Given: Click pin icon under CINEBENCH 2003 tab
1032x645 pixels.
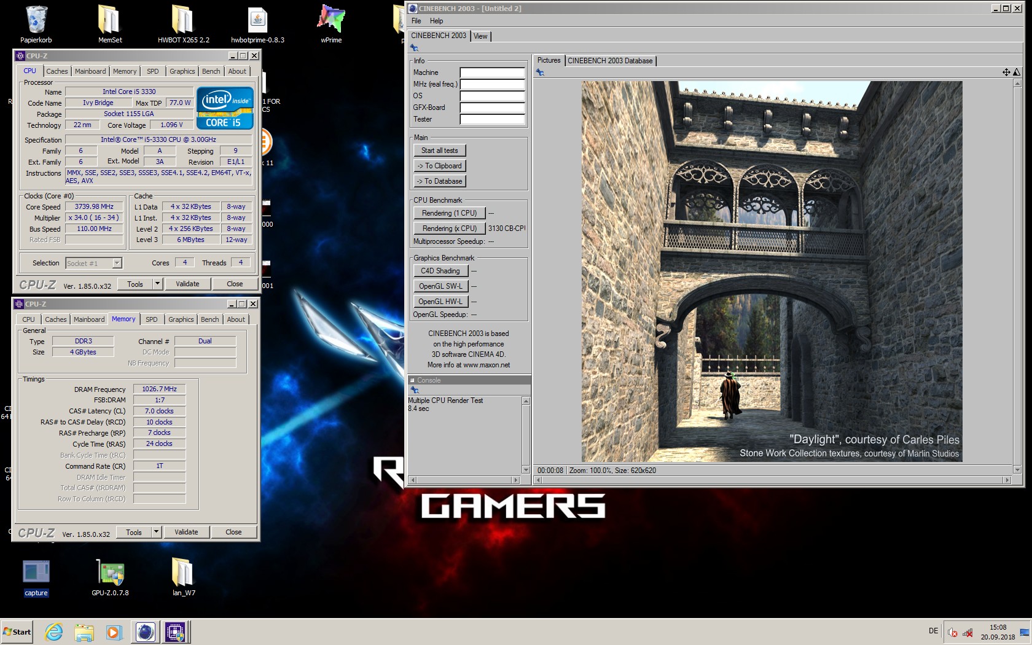Looking at the screenshot, I should 415,48.
